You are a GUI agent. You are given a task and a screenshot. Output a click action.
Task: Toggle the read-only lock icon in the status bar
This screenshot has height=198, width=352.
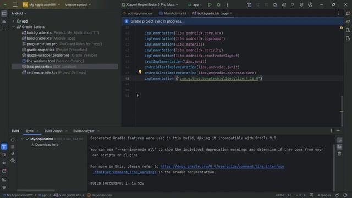tap(337, 195)
